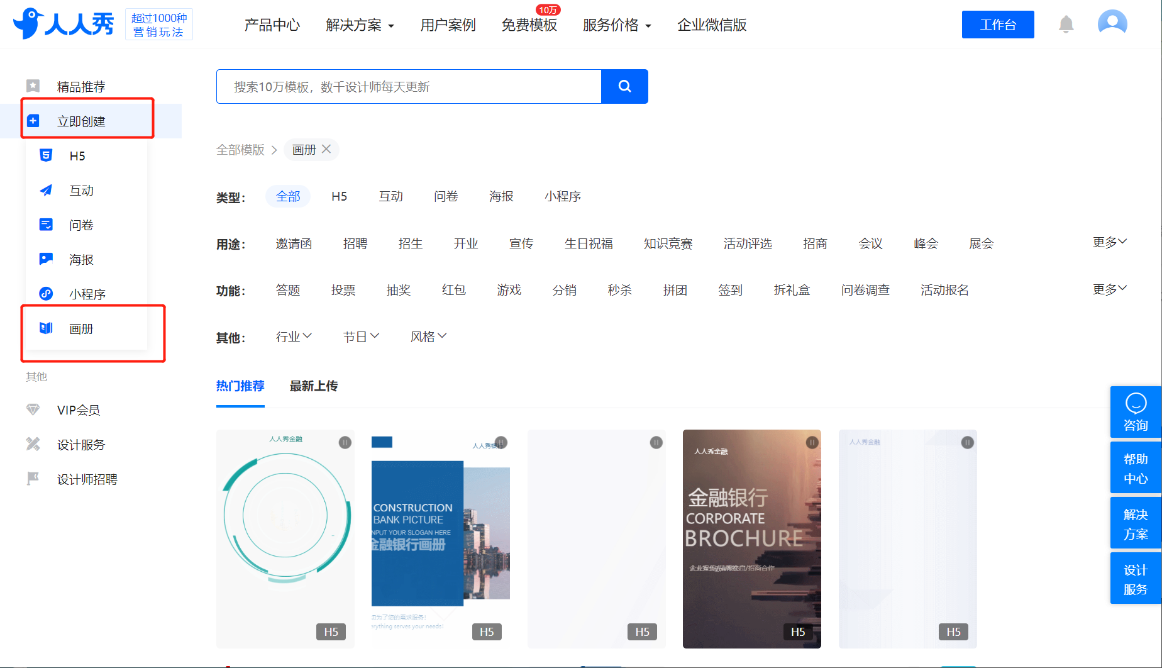The image size is (1162, 668).
Task: Open 企业微信版 link
Action: click(x=712, y=25)
